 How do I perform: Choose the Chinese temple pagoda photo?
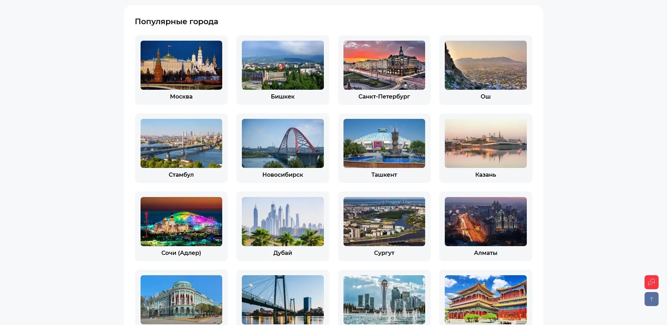(485, 300)
